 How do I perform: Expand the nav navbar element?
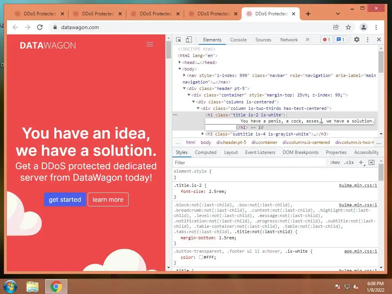[184, 75]
